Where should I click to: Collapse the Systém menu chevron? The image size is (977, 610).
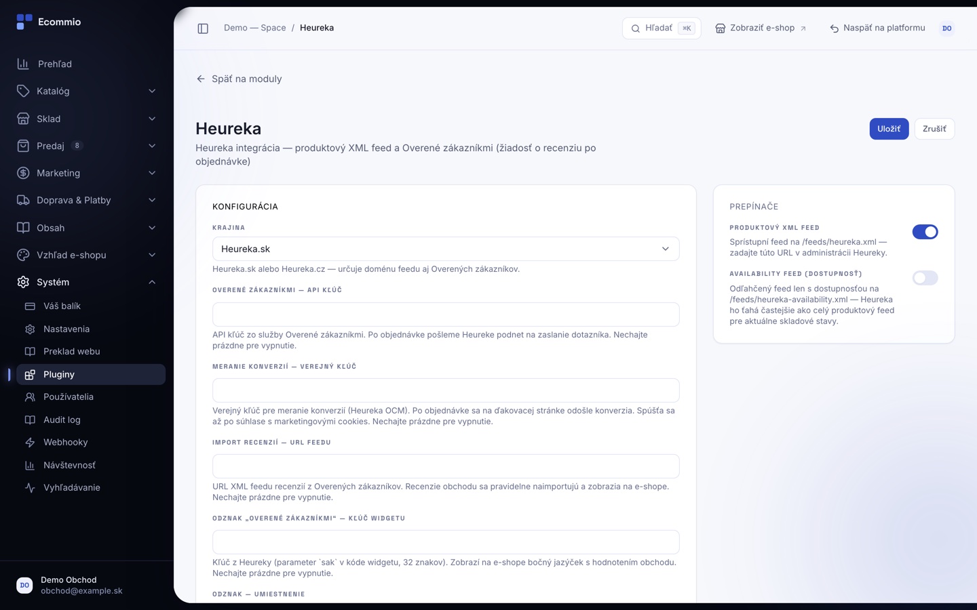coord(152,282)
